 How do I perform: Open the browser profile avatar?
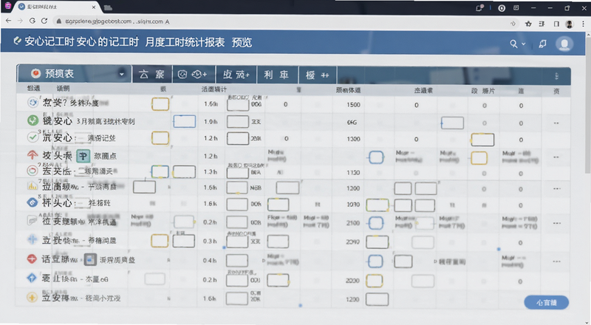pyautogui.click(x=569, y=24)
